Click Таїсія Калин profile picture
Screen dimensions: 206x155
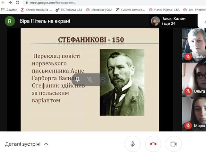pyautogui.click(x=155, y=21)
